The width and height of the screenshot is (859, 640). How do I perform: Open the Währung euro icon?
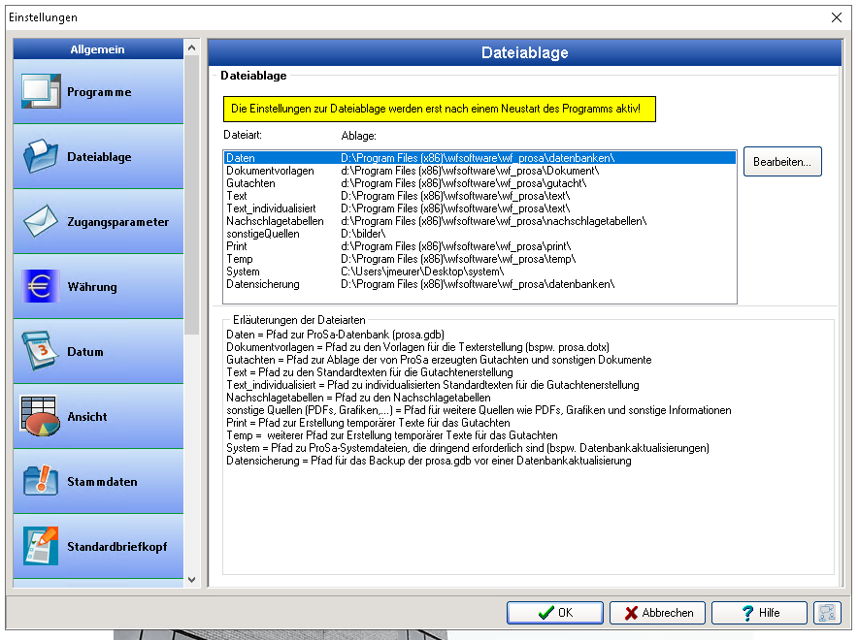point(41,286)
